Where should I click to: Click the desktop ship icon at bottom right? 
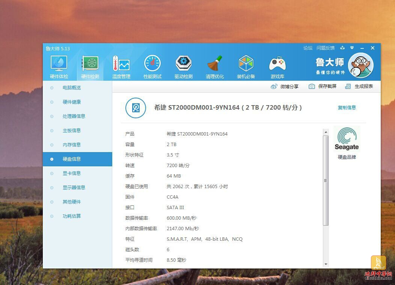click(x=378, y=263)
